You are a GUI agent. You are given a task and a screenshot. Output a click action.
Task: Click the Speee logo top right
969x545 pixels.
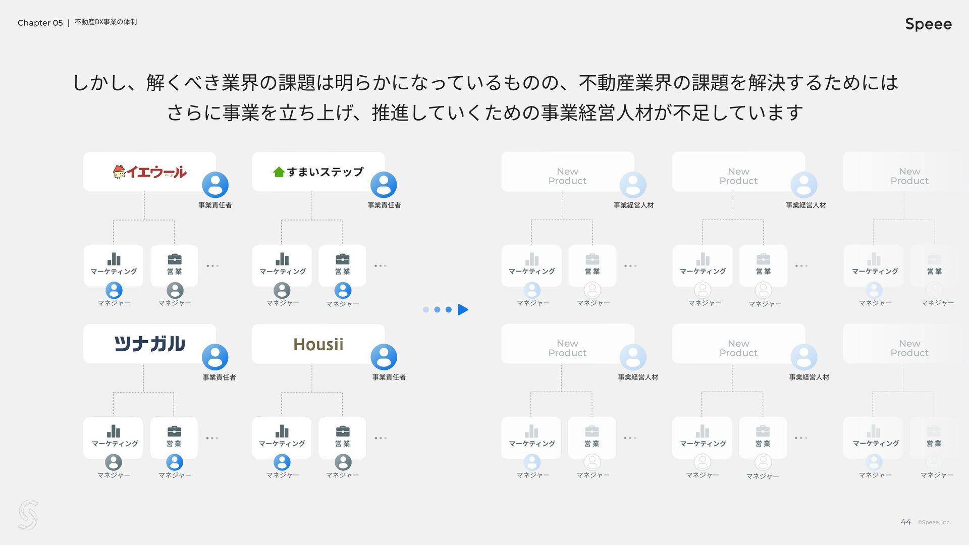tap(928, 24)
